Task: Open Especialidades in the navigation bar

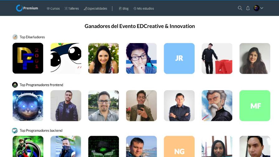Action: (95, 8)
